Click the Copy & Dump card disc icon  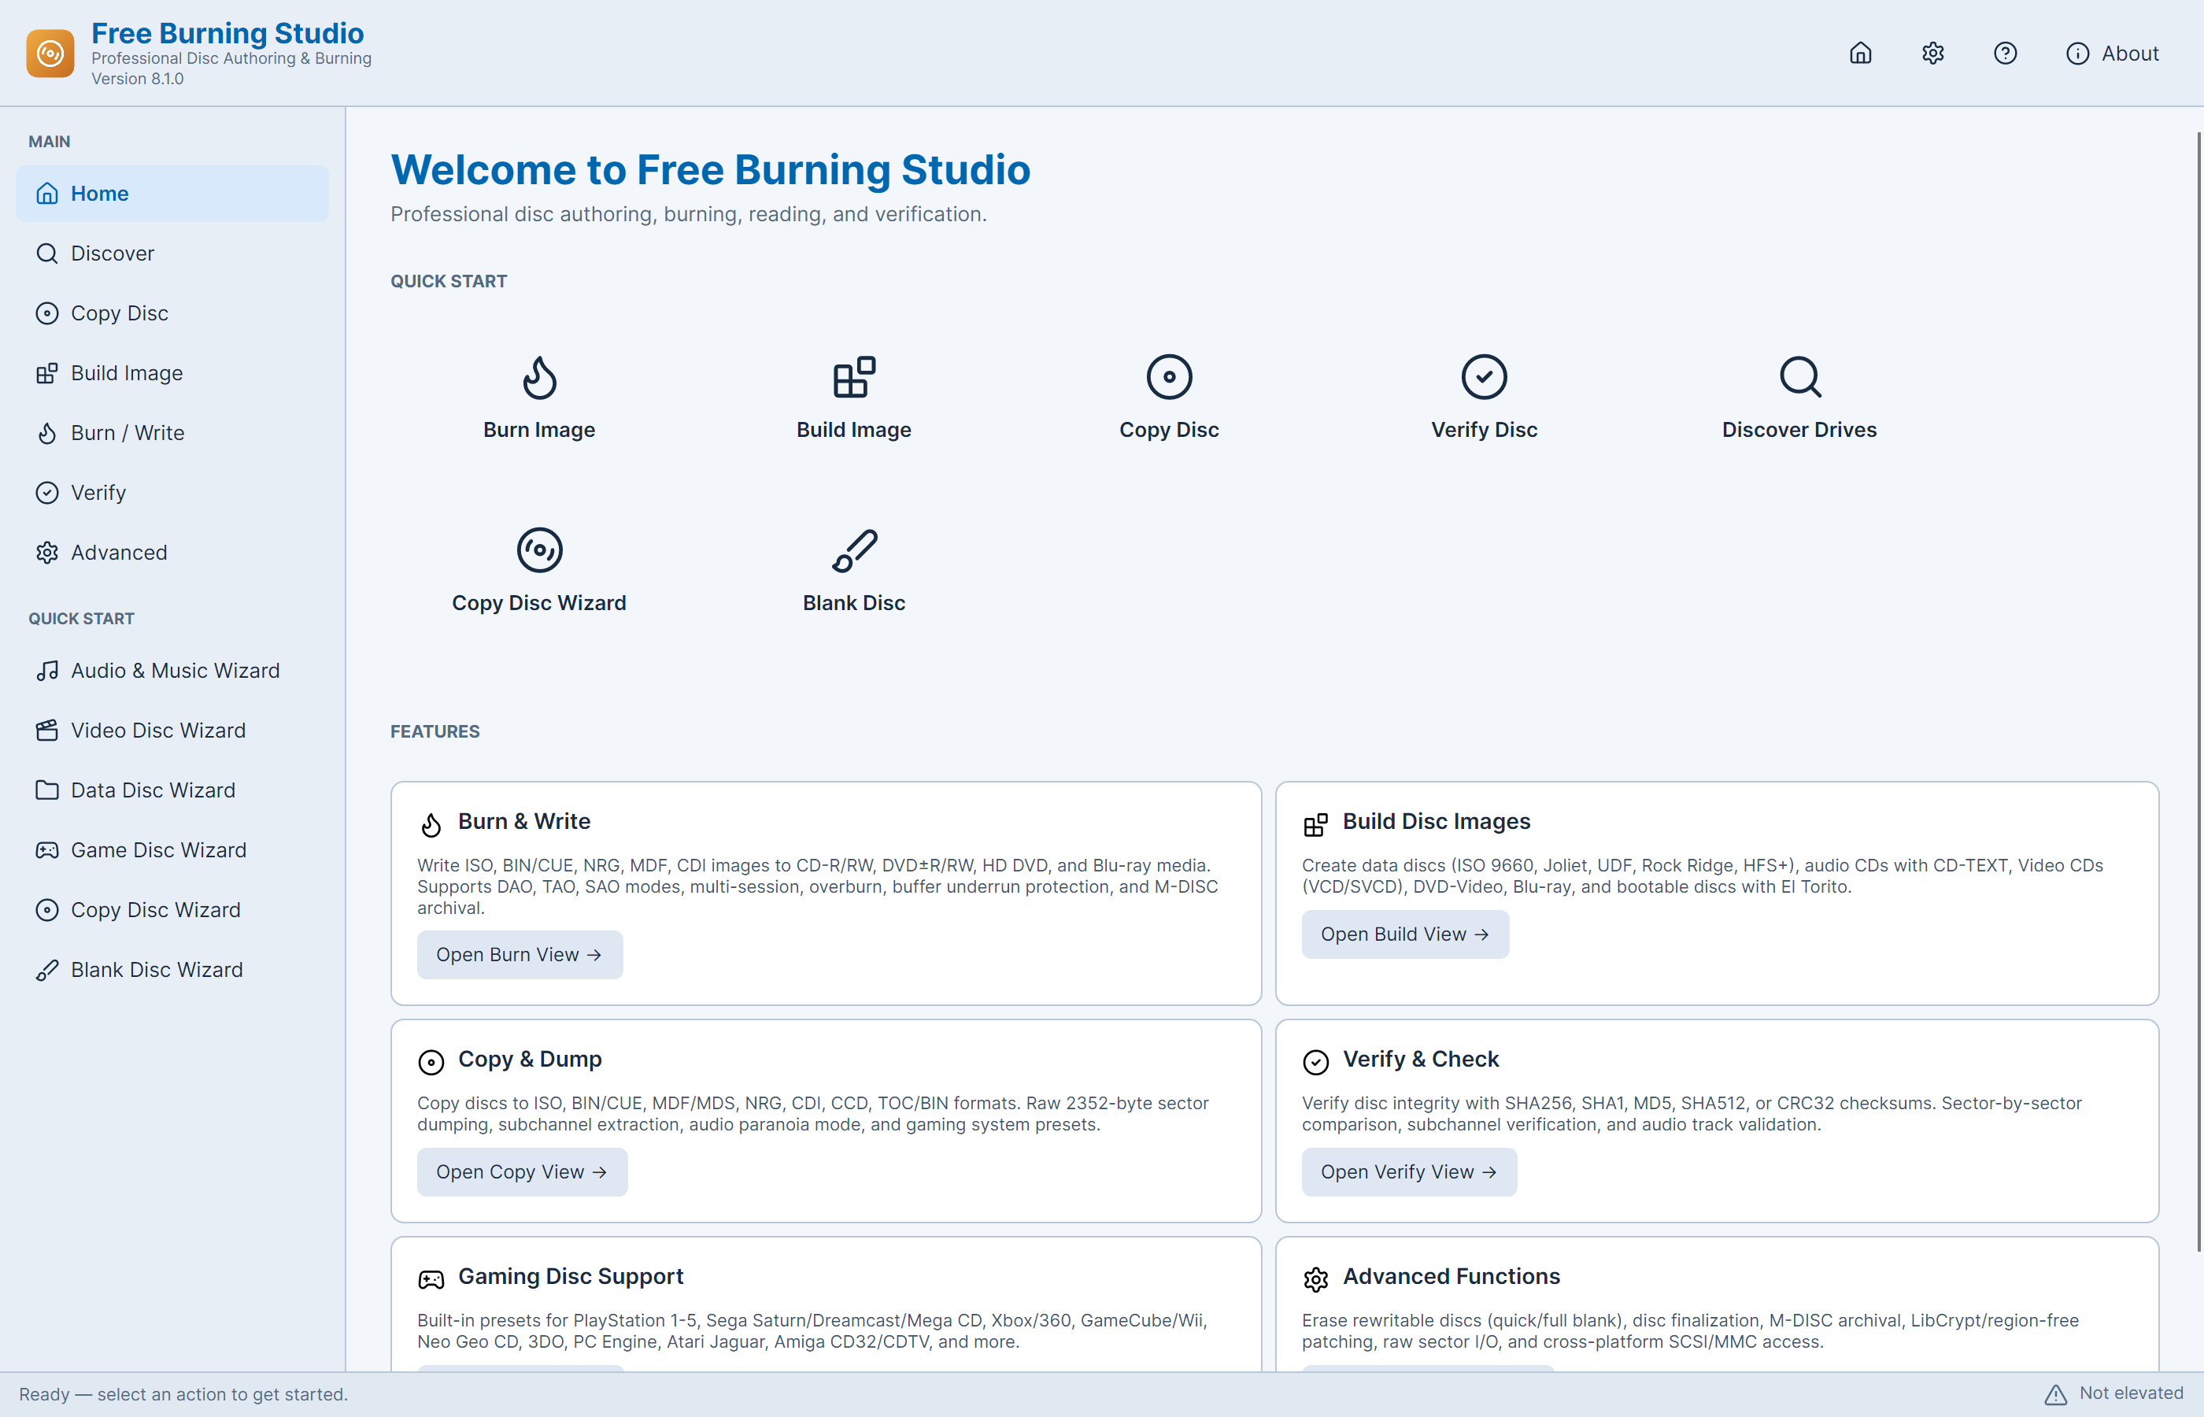[x=431, y=1061]
